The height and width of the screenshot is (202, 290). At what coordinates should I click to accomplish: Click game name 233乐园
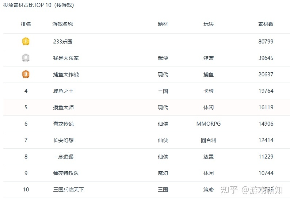(63, 42)
